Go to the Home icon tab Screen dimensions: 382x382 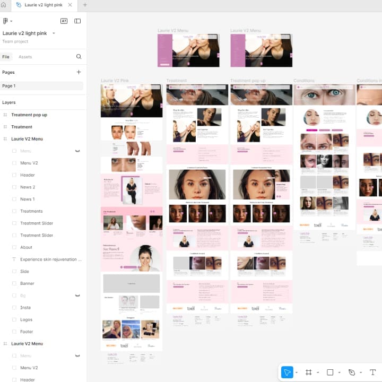[x=5, y=5]
